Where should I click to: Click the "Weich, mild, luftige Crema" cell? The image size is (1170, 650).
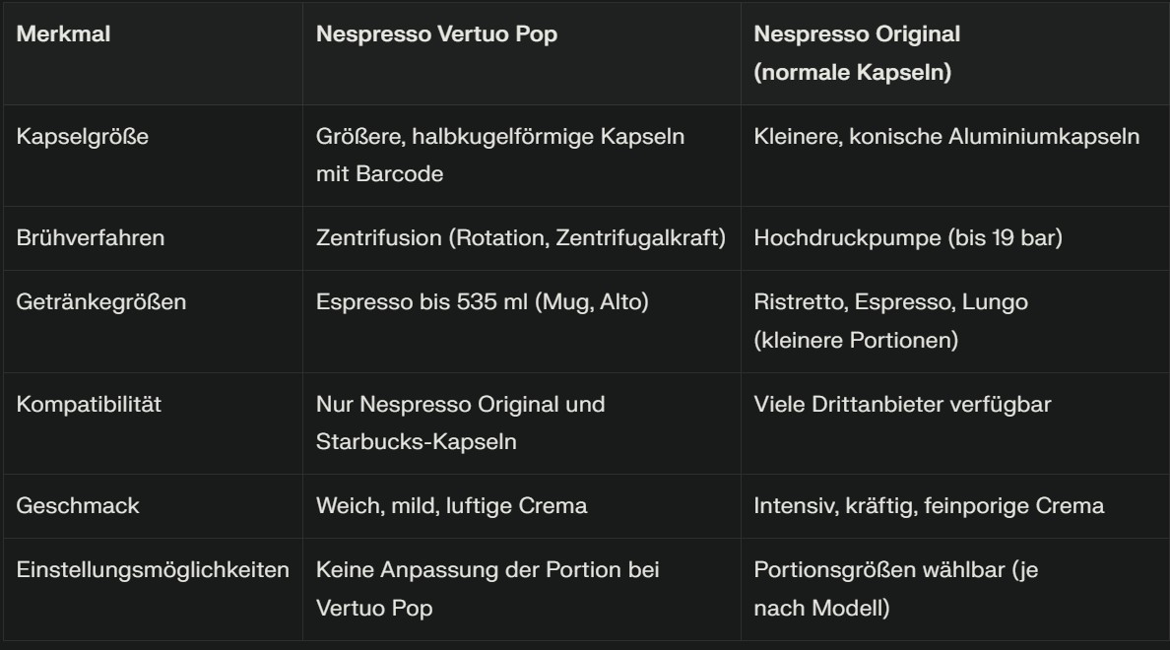pos(451,506)
